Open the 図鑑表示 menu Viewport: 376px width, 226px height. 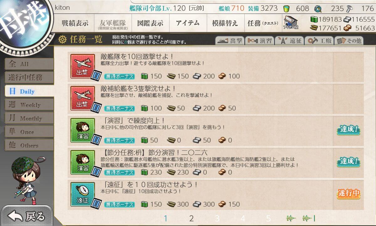(x=150, y=23)
